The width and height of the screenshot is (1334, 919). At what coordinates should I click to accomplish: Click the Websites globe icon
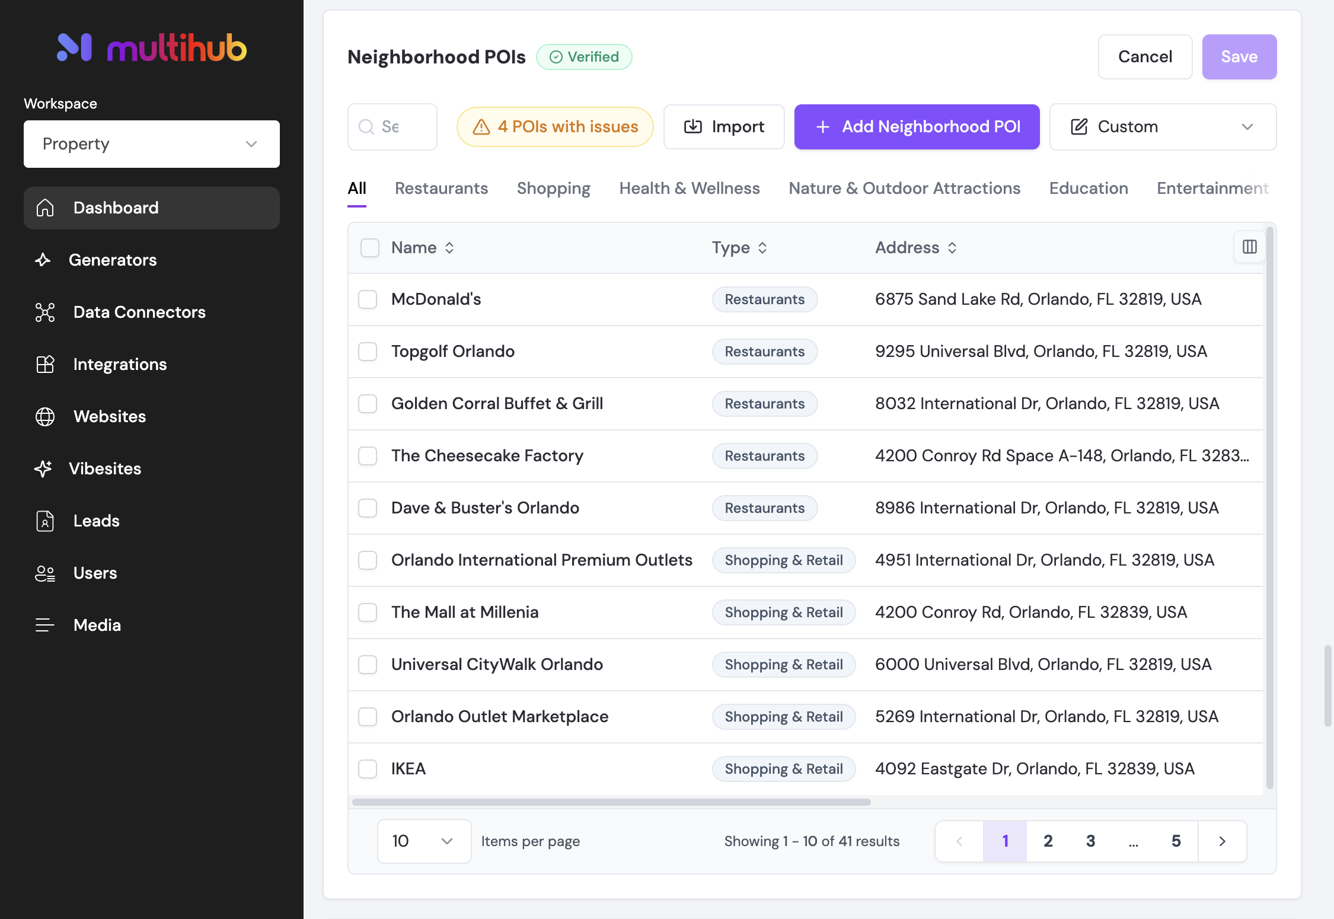point(45,416)
